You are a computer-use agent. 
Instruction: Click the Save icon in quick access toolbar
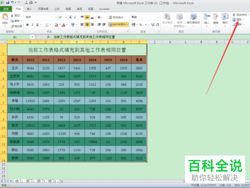click(x=7, y=2)
